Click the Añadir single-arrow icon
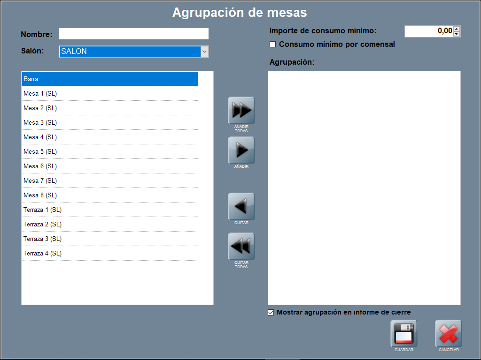 pos(241,150)
